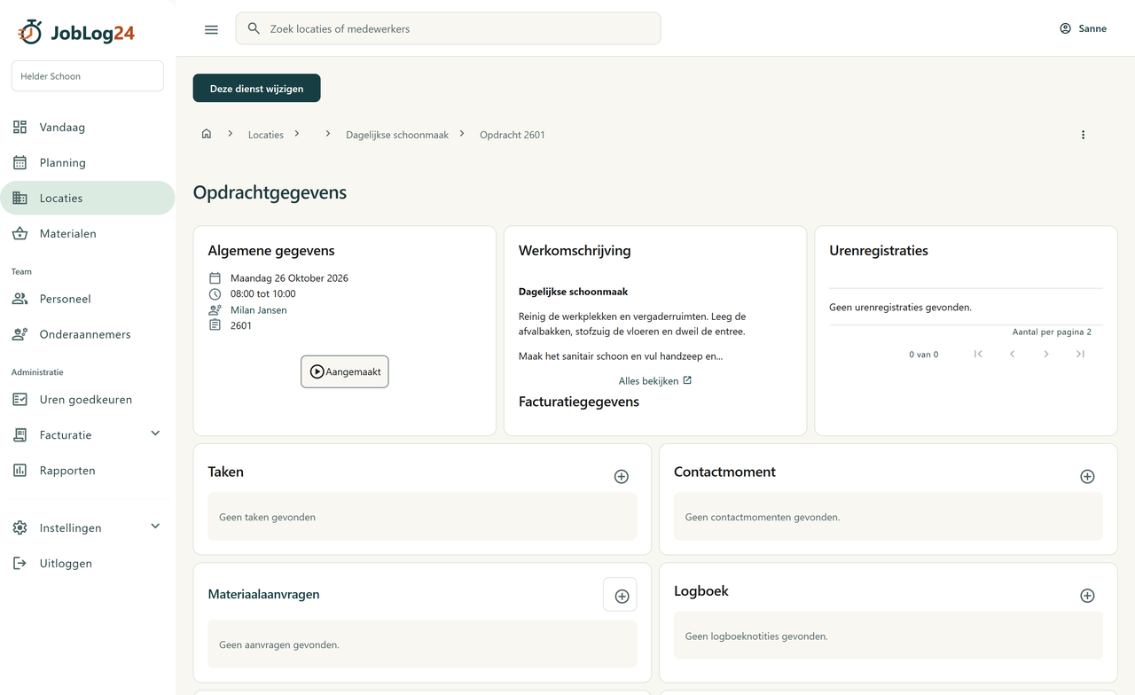Viewport: 1135px width, 695px height.
Task: Click the search magnifier icon
Action: coord(254,28)
